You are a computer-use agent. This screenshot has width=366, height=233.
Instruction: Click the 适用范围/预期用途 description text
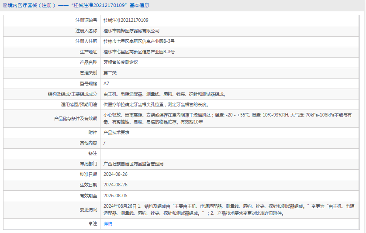coord(156,104)
